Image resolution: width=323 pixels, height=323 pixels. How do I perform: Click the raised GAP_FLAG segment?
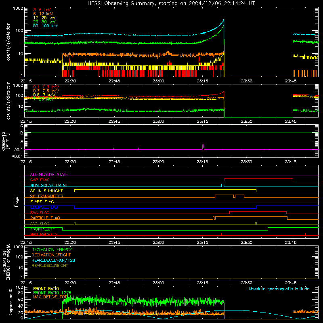[258, 179]
